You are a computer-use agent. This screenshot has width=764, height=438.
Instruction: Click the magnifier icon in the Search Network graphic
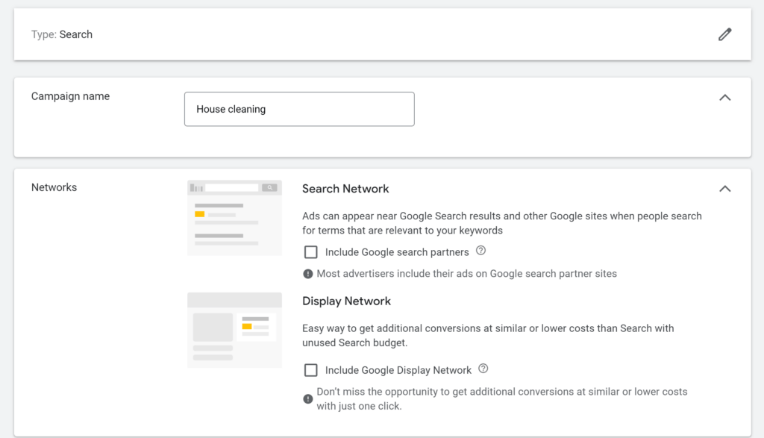point(270,187)
